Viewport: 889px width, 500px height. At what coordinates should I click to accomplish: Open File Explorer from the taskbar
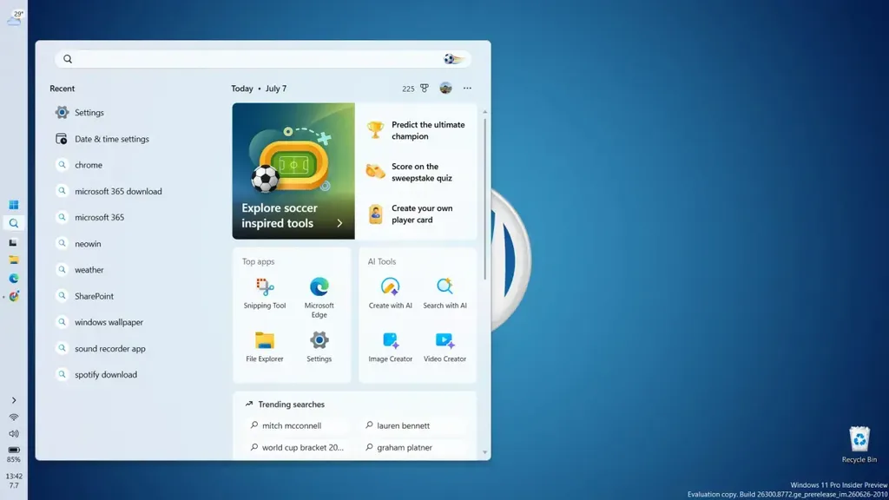(14, 260)
